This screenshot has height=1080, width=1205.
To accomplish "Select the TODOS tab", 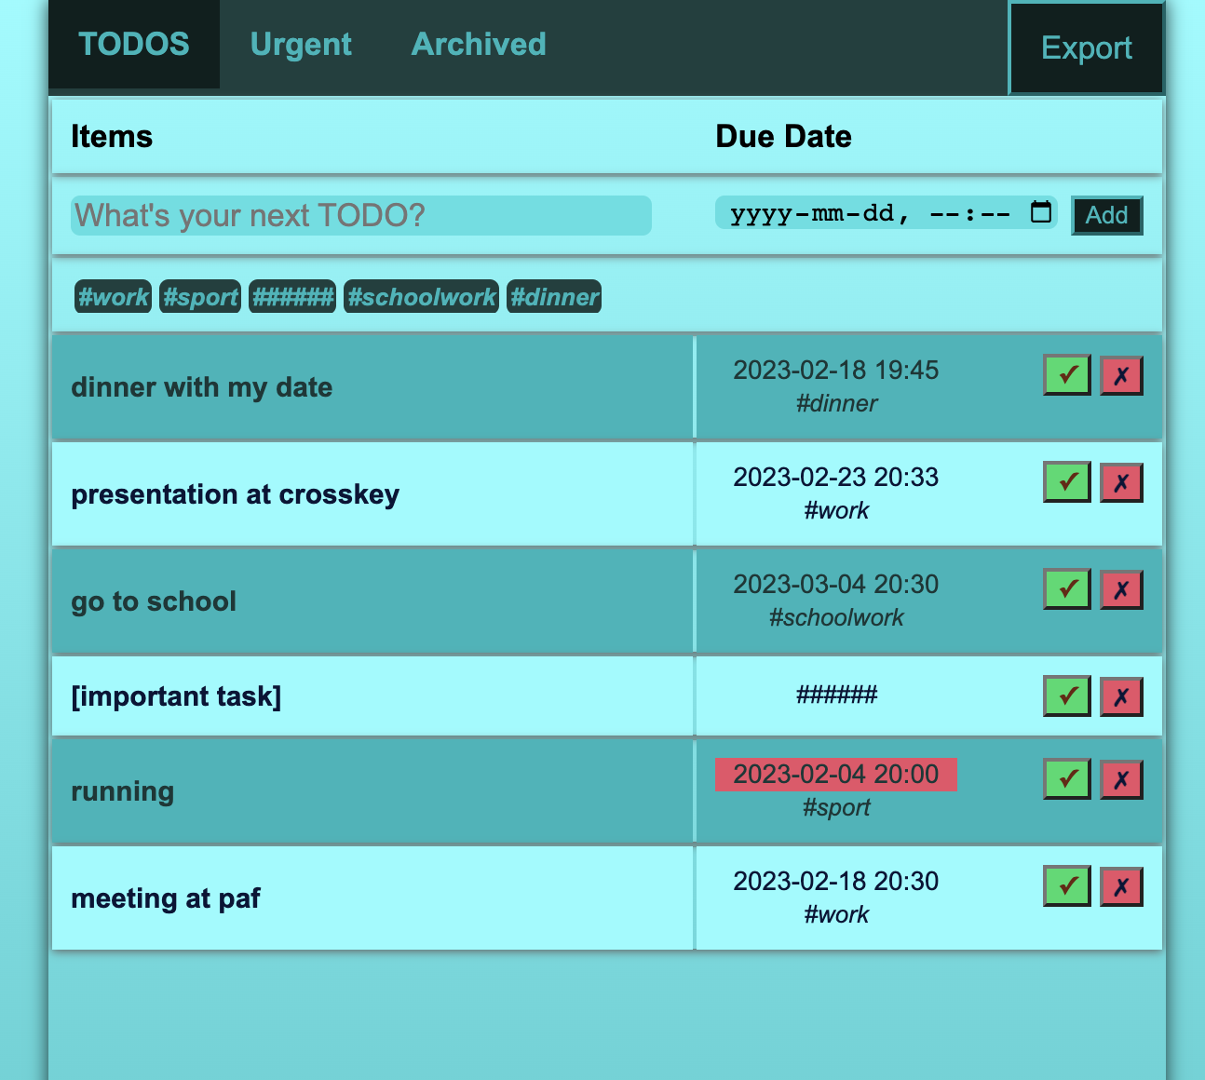I will pos(133,44).
